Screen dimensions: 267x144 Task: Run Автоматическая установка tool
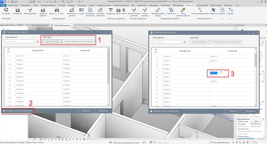click(134, 12)
